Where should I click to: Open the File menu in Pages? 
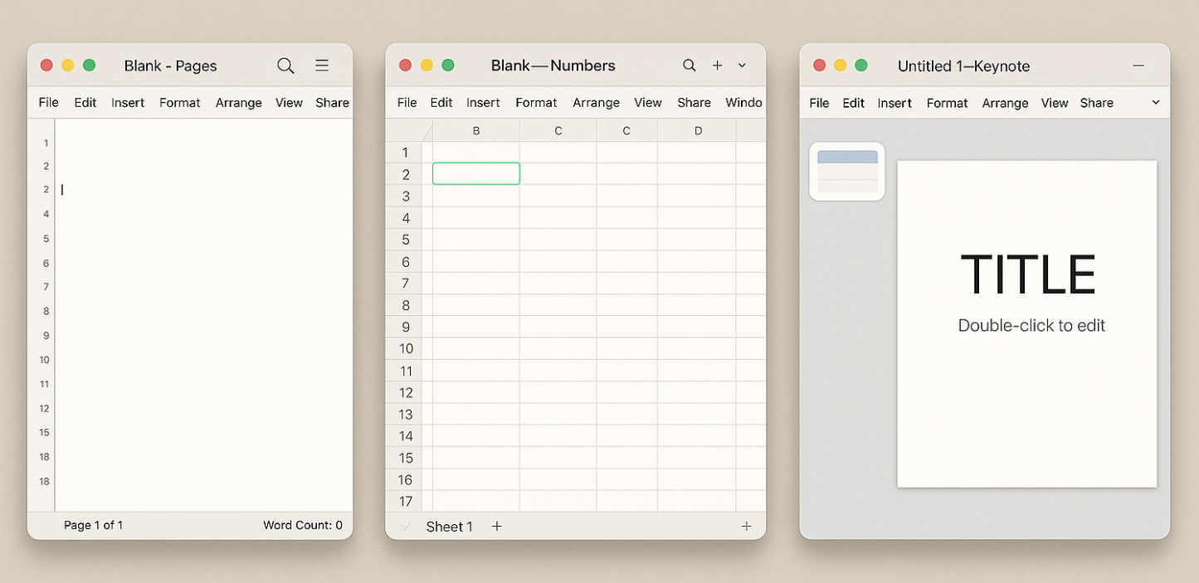49,103
